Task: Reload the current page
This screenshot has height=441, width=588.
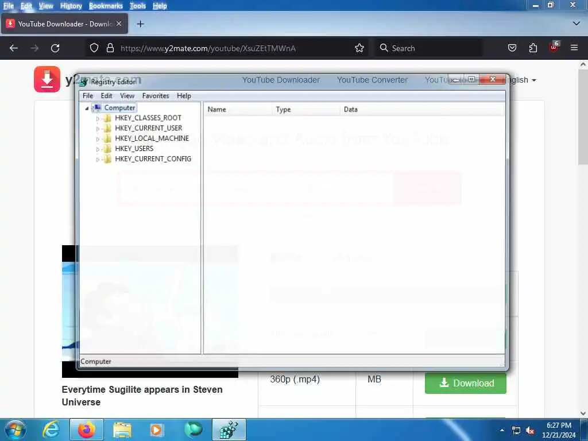Action: (x=55, y=48)
